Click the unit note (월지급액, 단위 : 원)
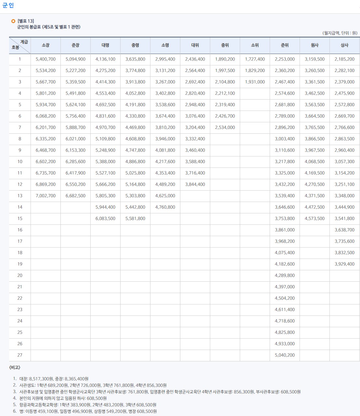Image resolution: width=360 pixels, height=416 pixels. click(340, 33)
